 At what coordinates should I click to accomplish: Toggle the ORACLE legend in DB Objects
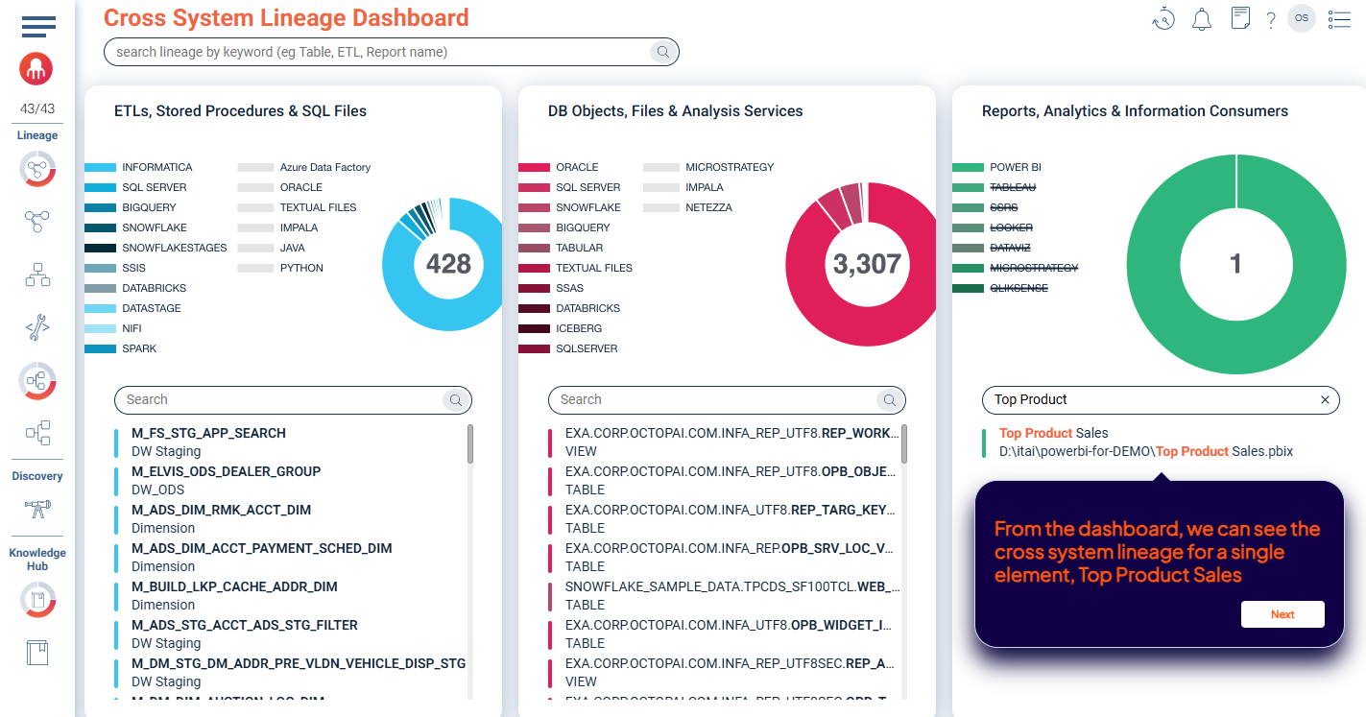coord(558,167)
